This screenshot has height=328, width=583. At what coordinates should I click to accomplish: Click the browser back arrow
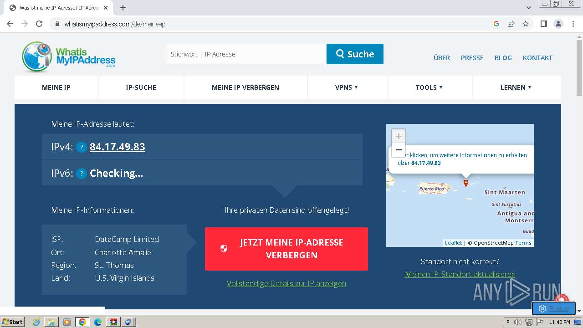click(10, 24)
